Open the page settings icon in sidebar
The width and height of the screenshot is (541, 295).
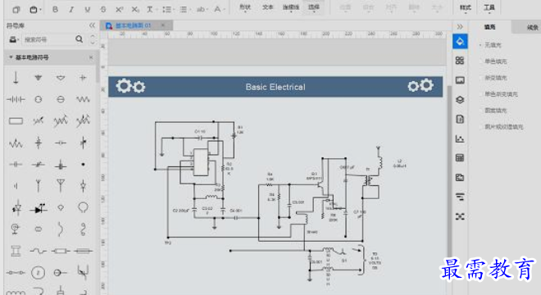pos(460,119)
